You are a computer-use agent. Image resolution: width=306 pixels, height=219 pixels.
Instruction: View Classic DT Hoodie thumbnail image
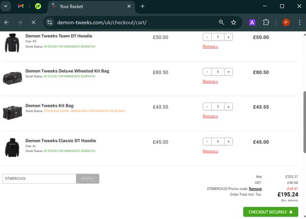click(12, 148)
